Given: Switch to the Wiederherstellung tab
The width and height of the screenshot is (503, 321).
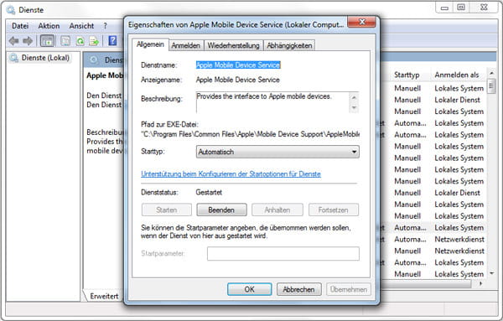Looking at the screenshot, I should tap(233, 45).
